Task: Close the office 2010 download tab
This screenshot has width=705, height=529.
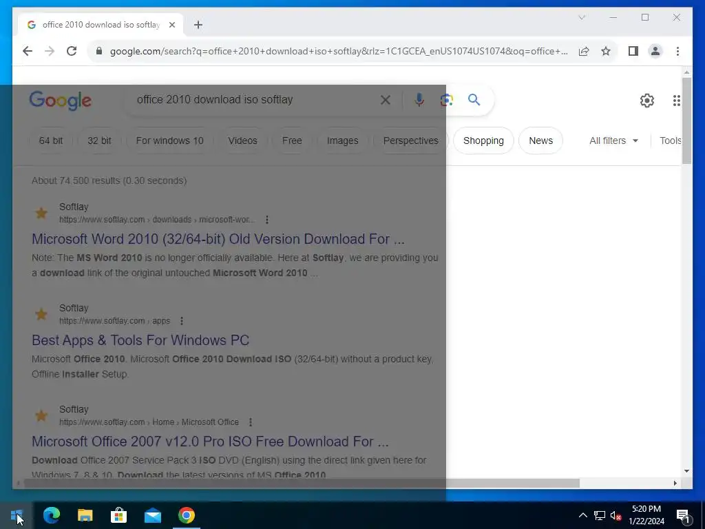Action: coord(171,25)
